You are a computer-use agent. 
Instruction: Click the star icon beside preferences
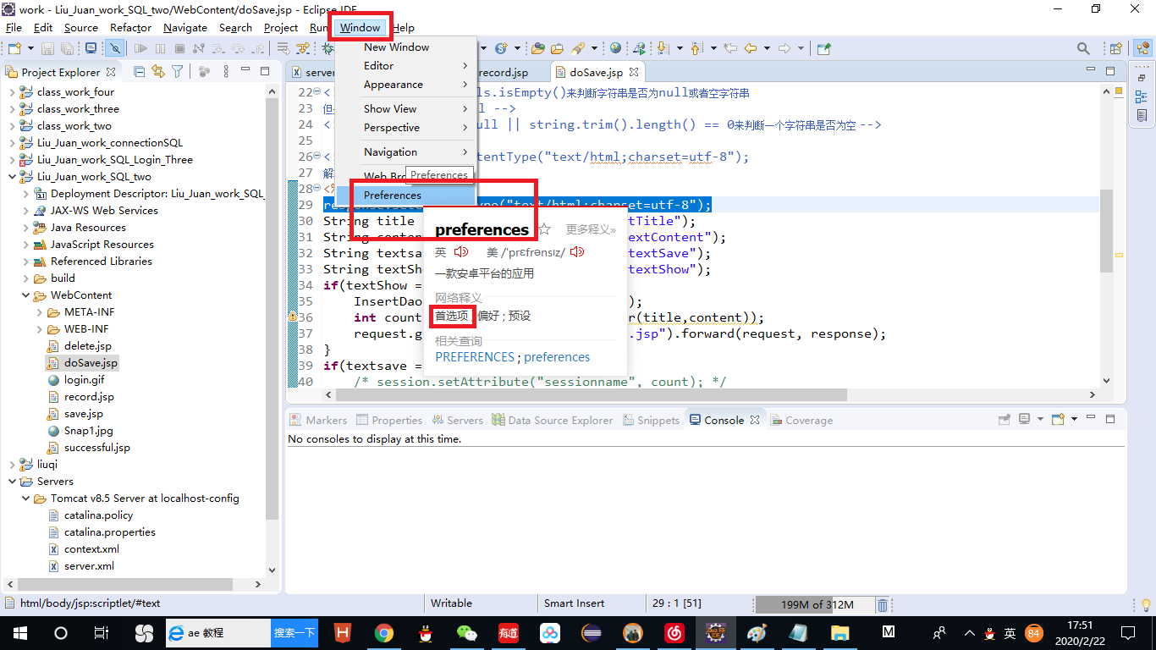click(545, 229)
